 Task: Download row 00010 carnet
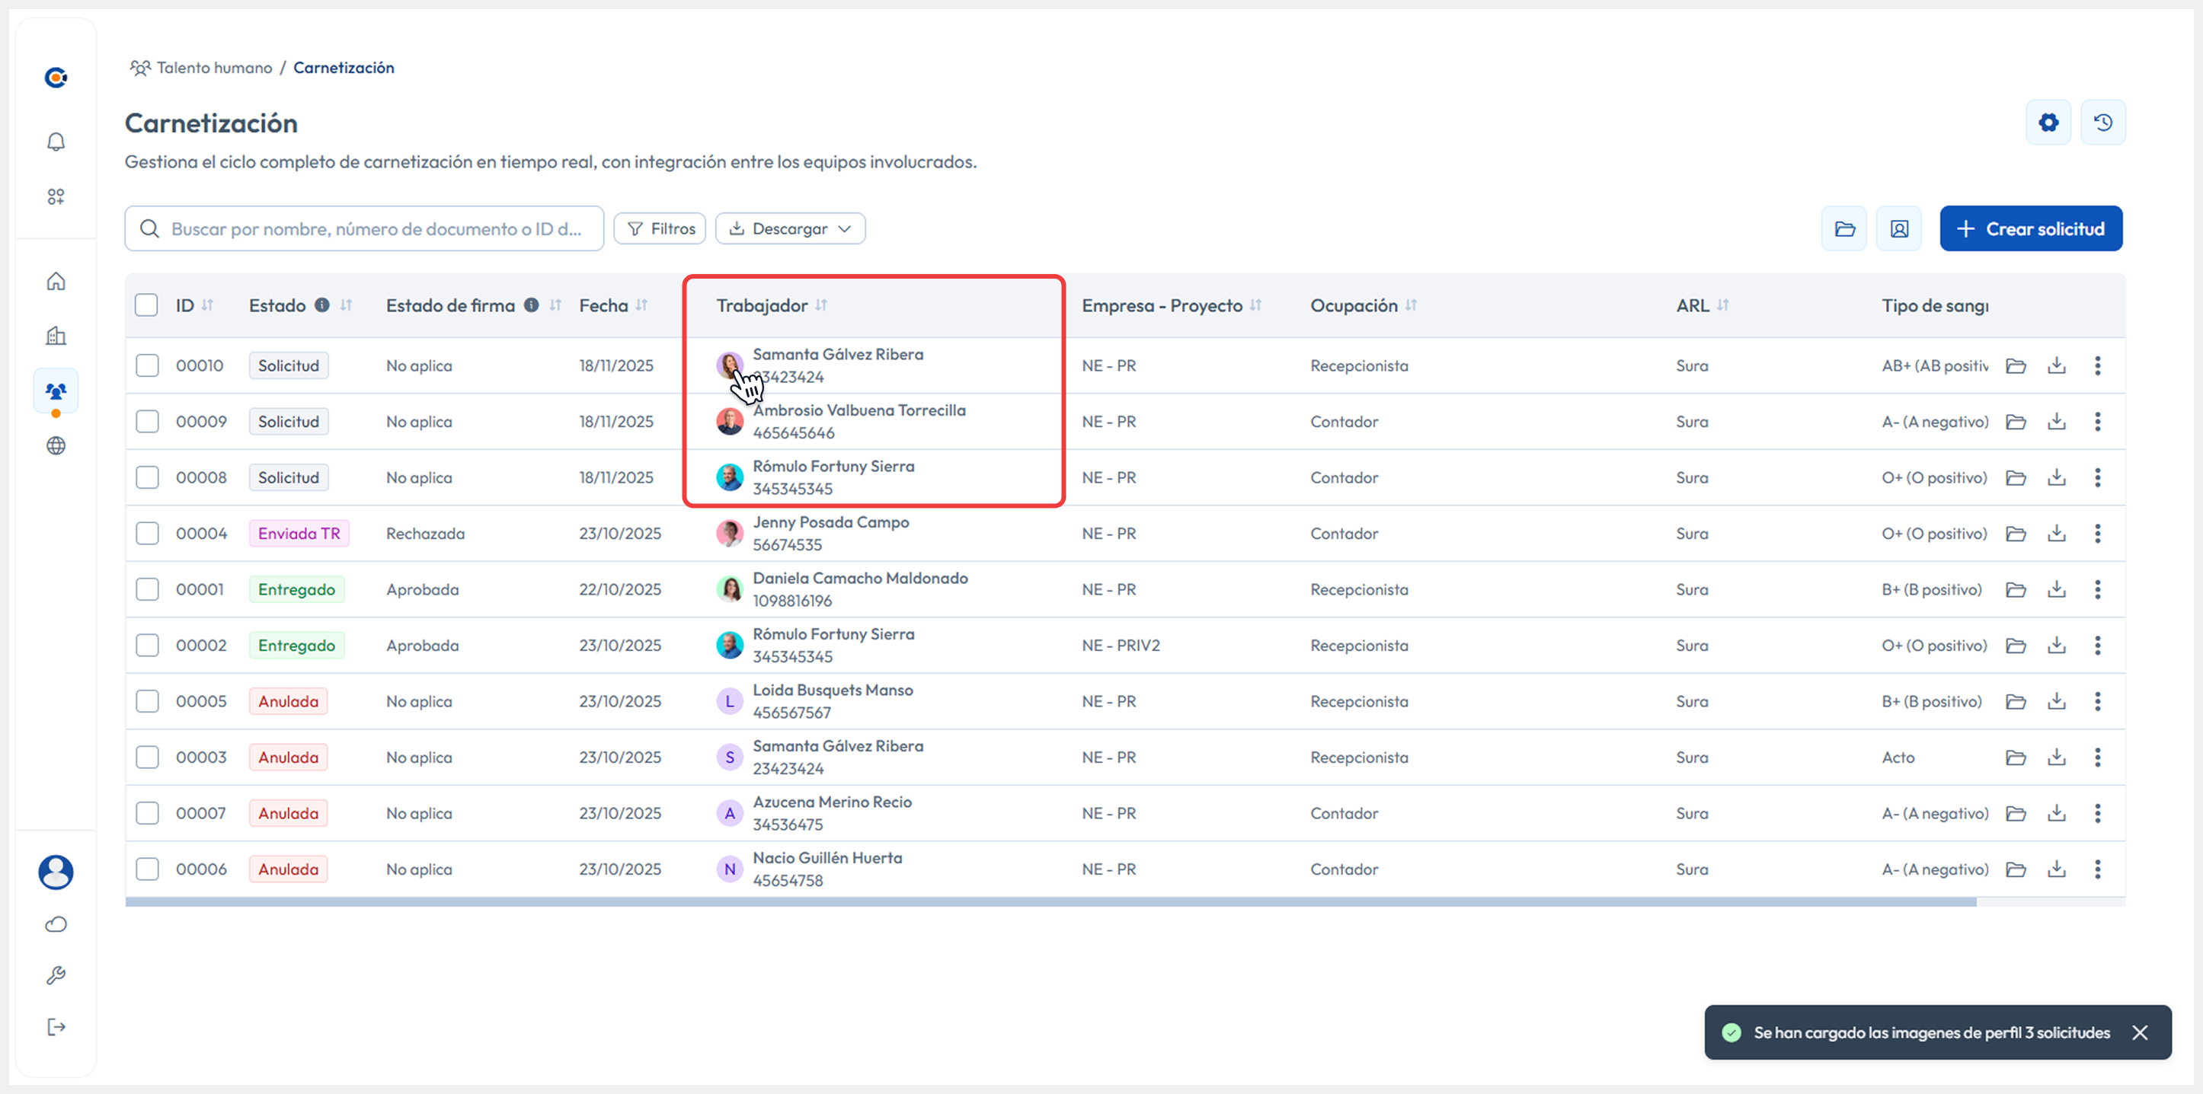coord(2056,365)
